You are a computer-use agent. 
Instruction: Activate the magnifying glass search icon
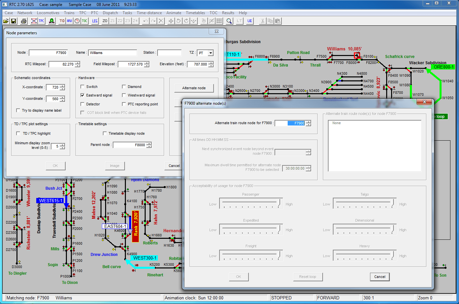[x=229, y=21]
